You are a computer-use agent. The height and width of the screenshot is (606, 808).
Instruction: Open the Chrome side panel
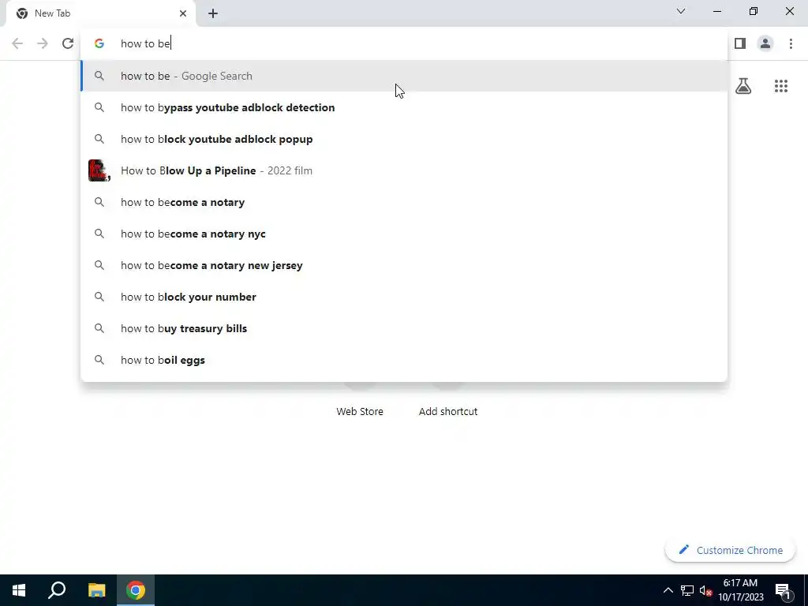point(740,43)
